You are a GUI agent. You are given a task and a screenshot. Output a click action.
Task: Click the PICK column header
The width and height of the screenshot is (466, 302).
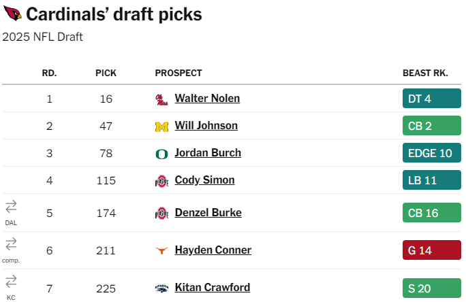(106, 73)
